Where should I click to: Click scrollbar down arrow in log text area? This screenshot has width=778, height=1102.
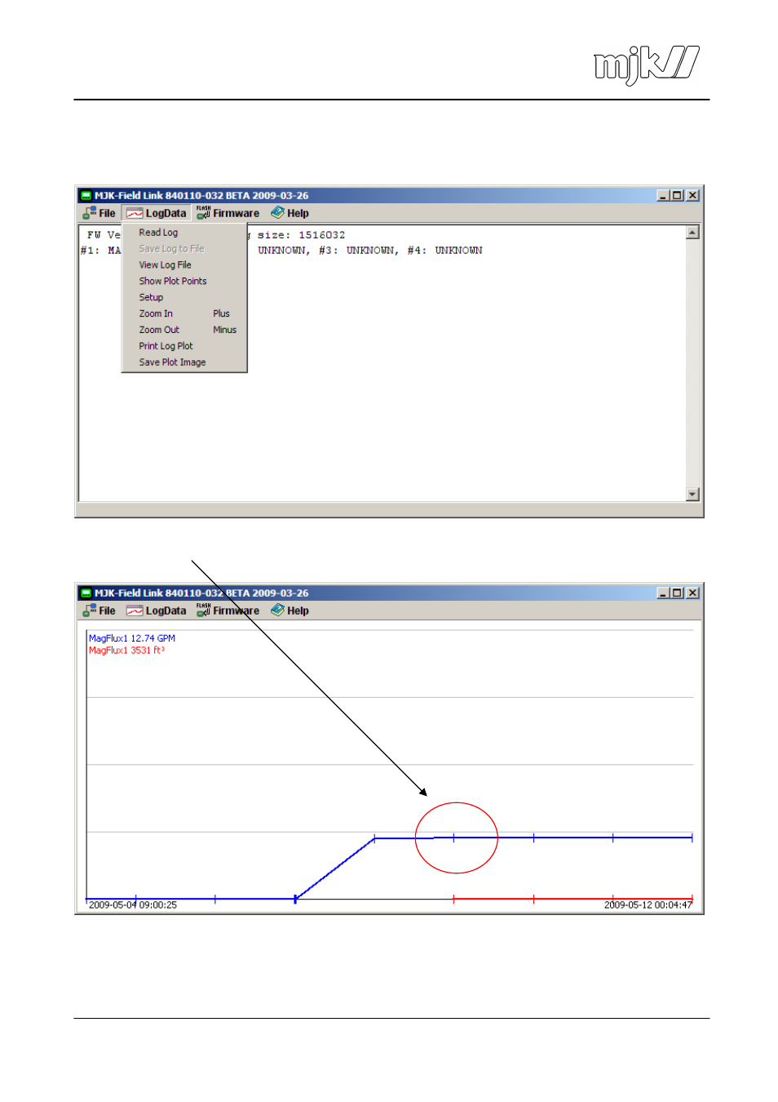pyautogui.click(x=692, y=495)
